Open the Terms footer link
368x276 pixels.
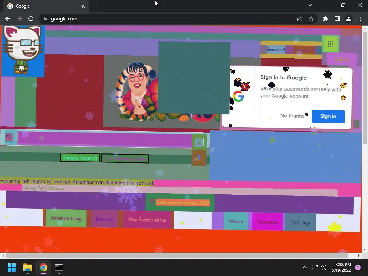267,222
